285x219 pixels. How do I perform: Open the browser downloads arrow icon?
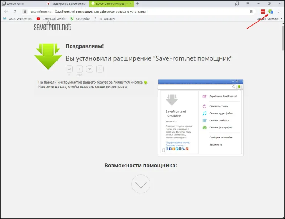(279, 12)
